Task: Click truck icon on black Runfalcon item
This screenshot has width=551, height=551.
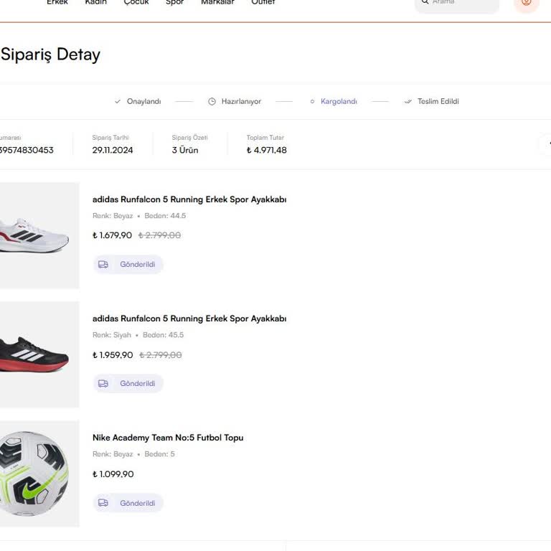Action: [x=103, y=384]
